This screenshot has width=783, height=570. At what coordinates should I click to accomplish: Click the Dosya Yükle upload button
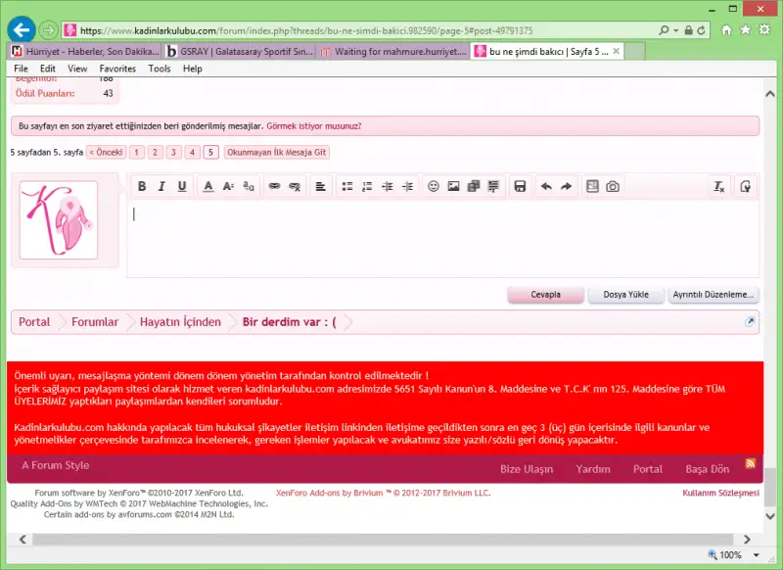click(625, 295)
